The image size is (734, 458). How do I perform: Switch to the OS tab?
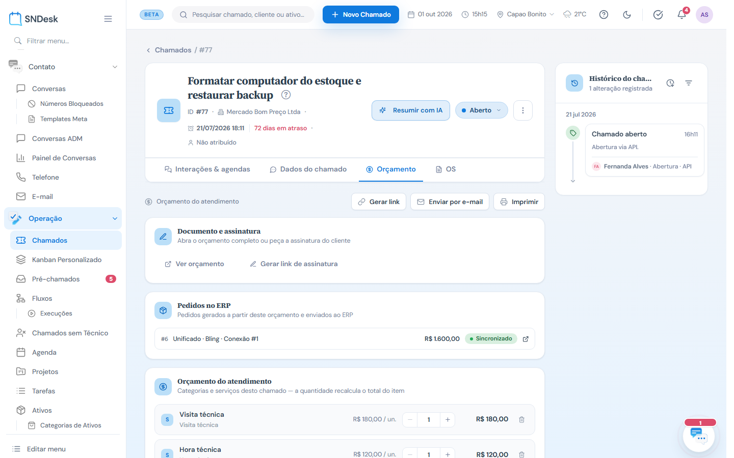445,169
